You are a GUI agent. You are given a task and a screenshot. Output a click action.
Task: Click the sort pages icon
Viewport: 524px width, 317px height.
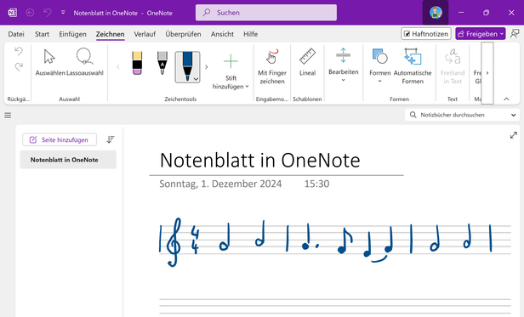click(111, 139)
